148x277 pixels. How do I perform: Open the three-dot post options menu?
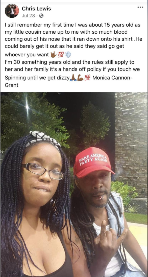(x=140, y=7)
